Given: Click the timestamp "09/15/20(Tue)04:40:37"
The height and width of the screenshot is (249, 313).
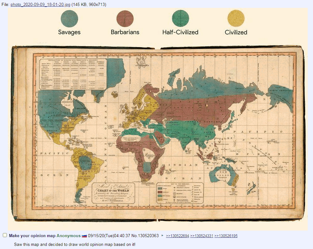Looking at the screenshot, I should coord(109,236).
